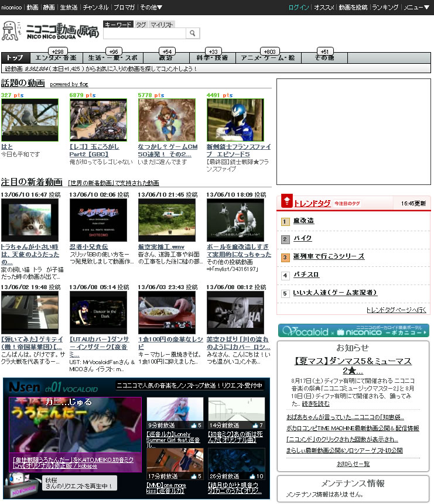Click the 続きを読む link
The image size is (434, 504).
click(x=316, y=404)
